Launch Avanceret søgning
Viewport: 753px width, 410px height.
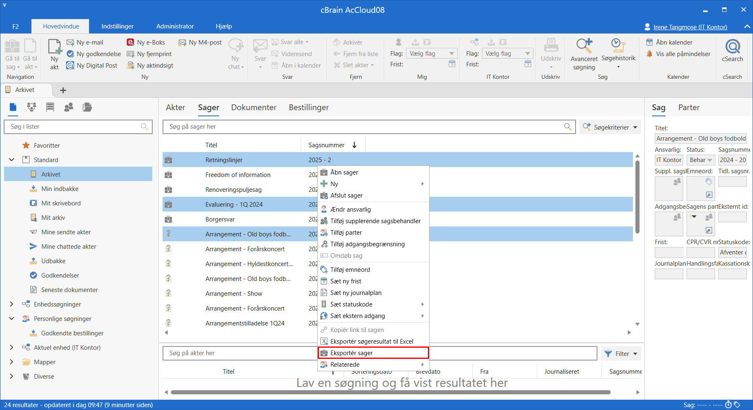(584, 54)
